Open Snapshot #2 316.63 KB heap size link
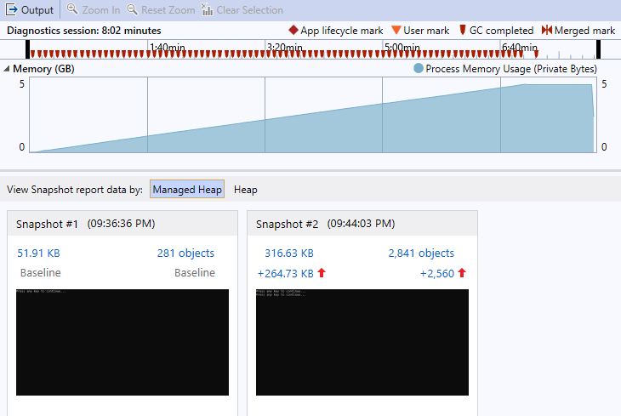The height and width of the screenshot is (416, 621). pos(289,254)
